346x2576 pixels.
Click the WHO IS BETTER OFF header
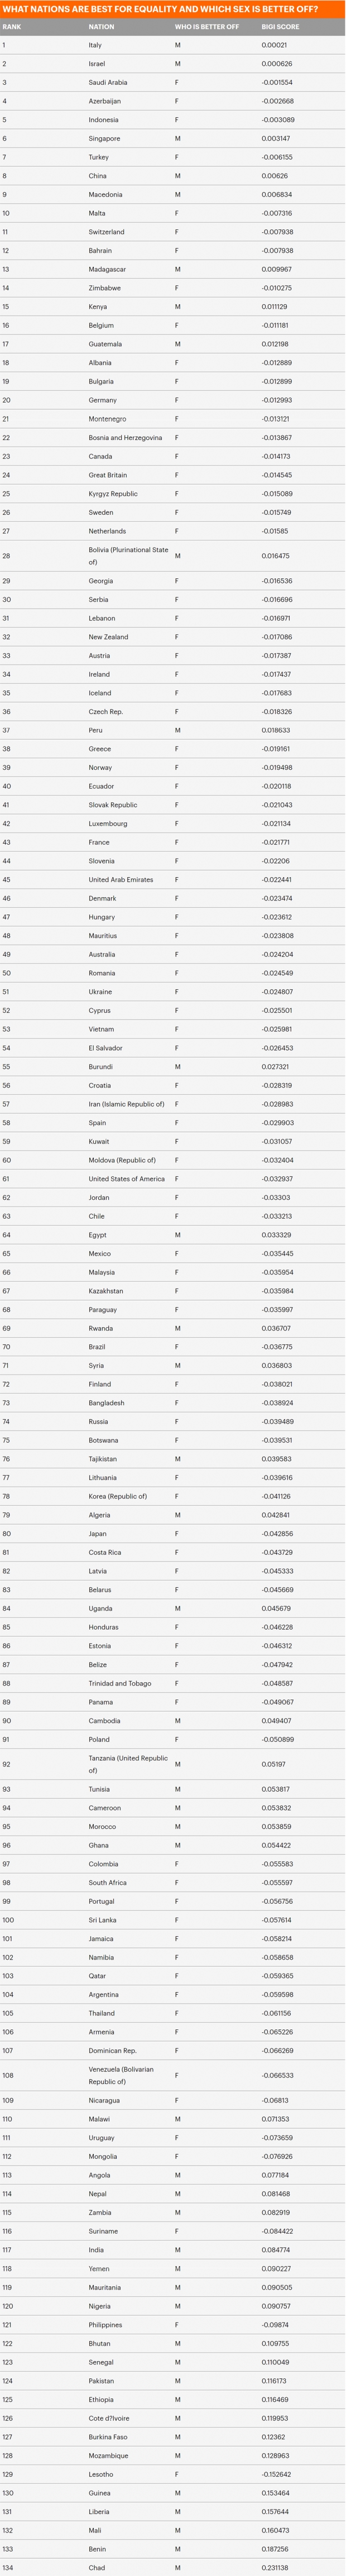(207, 27)
